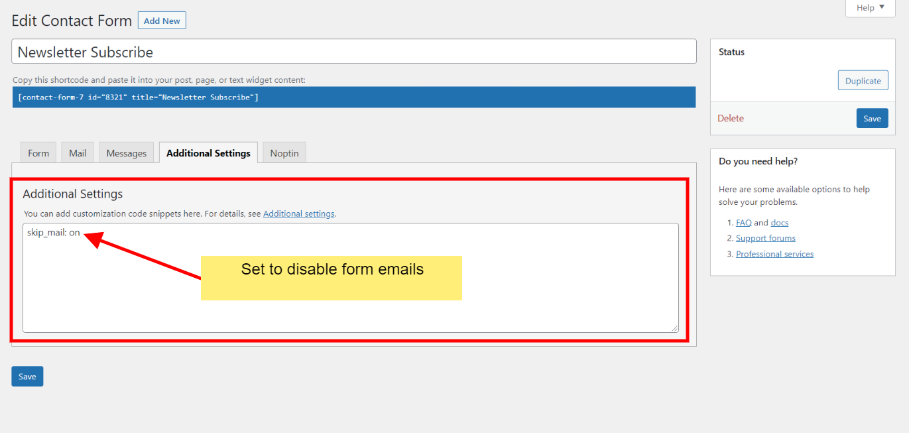The width and height of the screenshot is (909, 433).
Task: Select the Additional Settings tab
Action: pyautogui.click(x=208, y=152)
